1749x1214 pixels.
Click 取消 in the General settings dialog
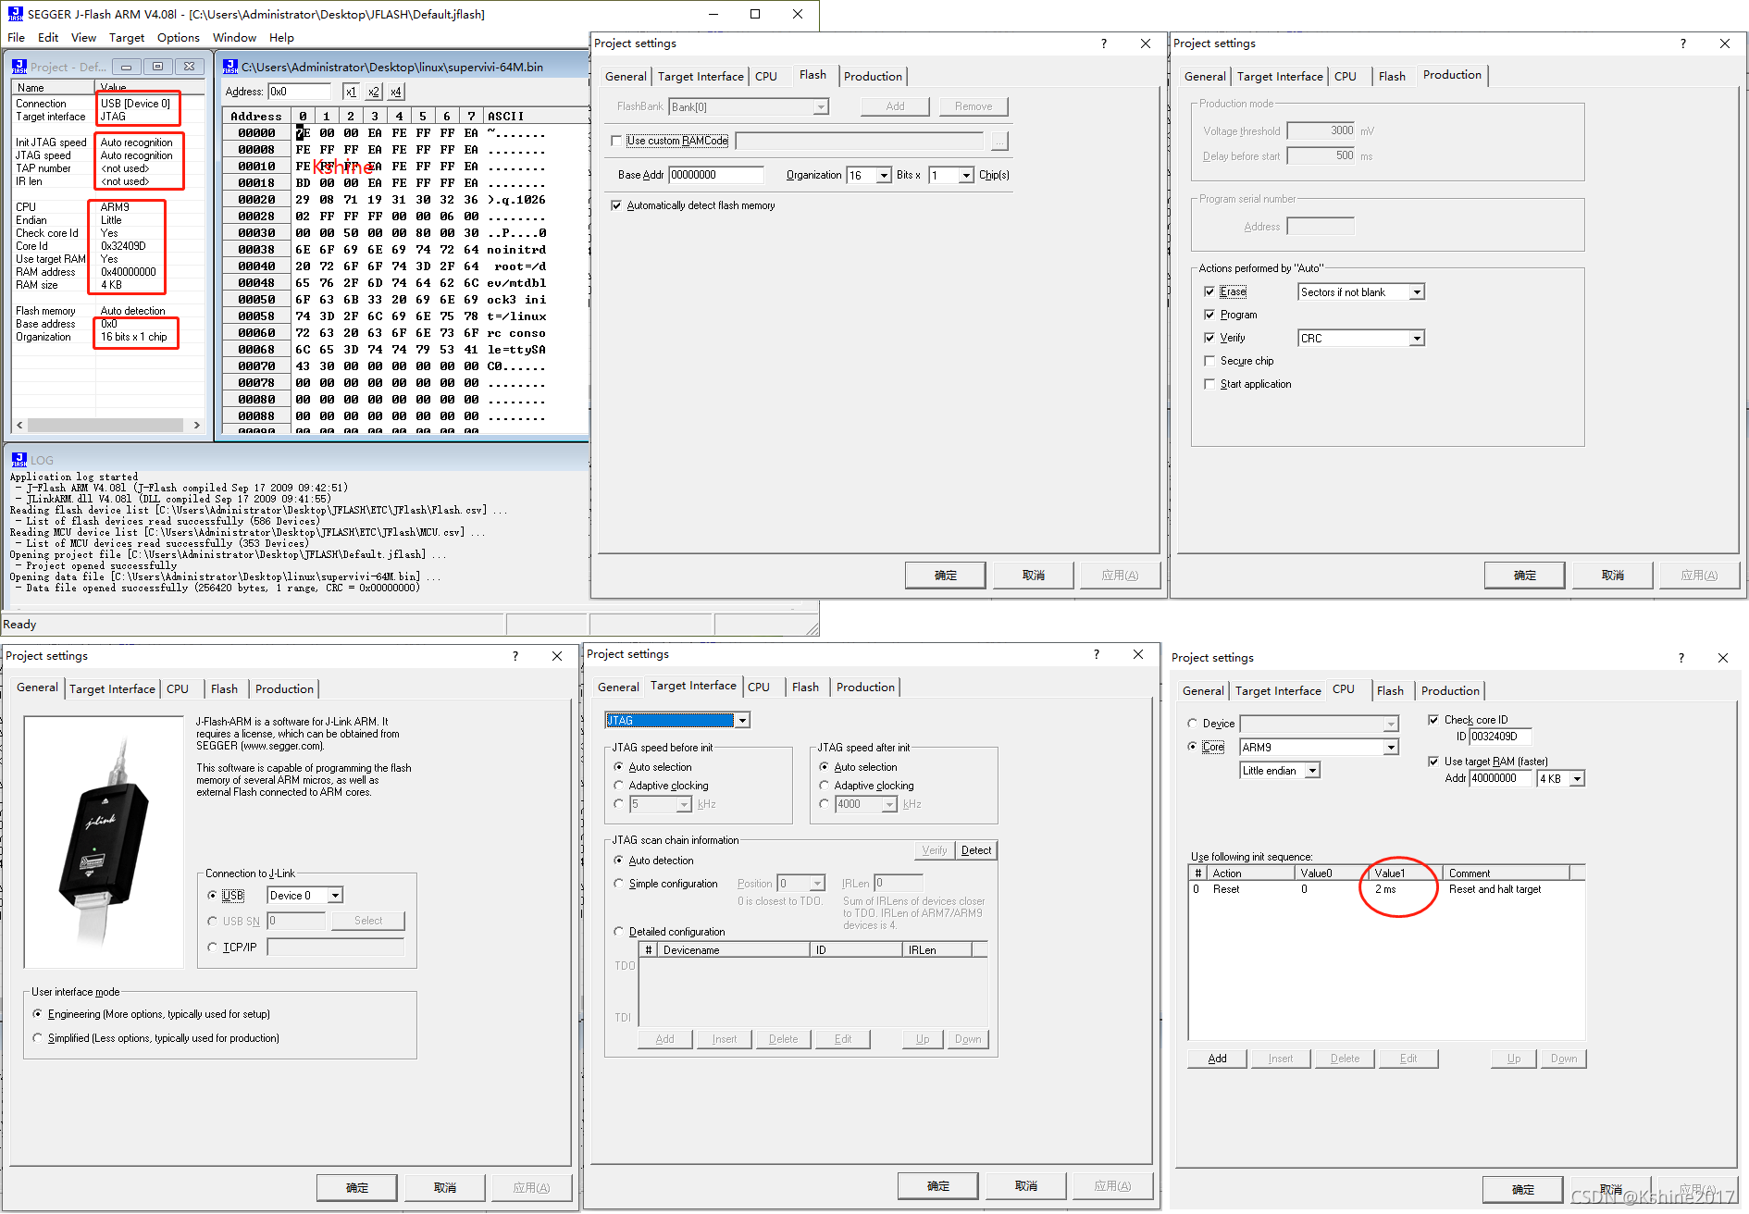tap(445, 1188)
